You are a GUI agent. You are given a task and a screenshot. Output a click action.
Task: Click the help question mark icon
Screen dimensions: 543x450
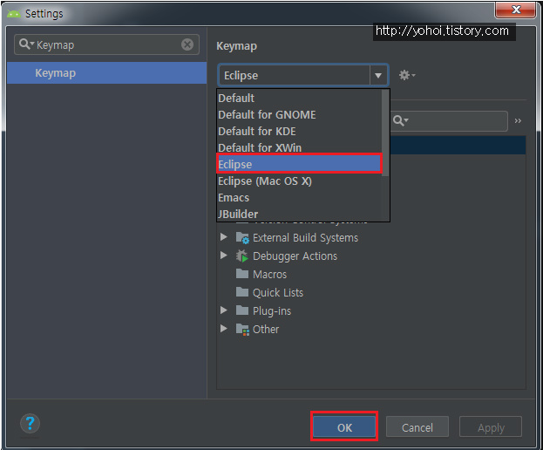(x=31, y=423)
